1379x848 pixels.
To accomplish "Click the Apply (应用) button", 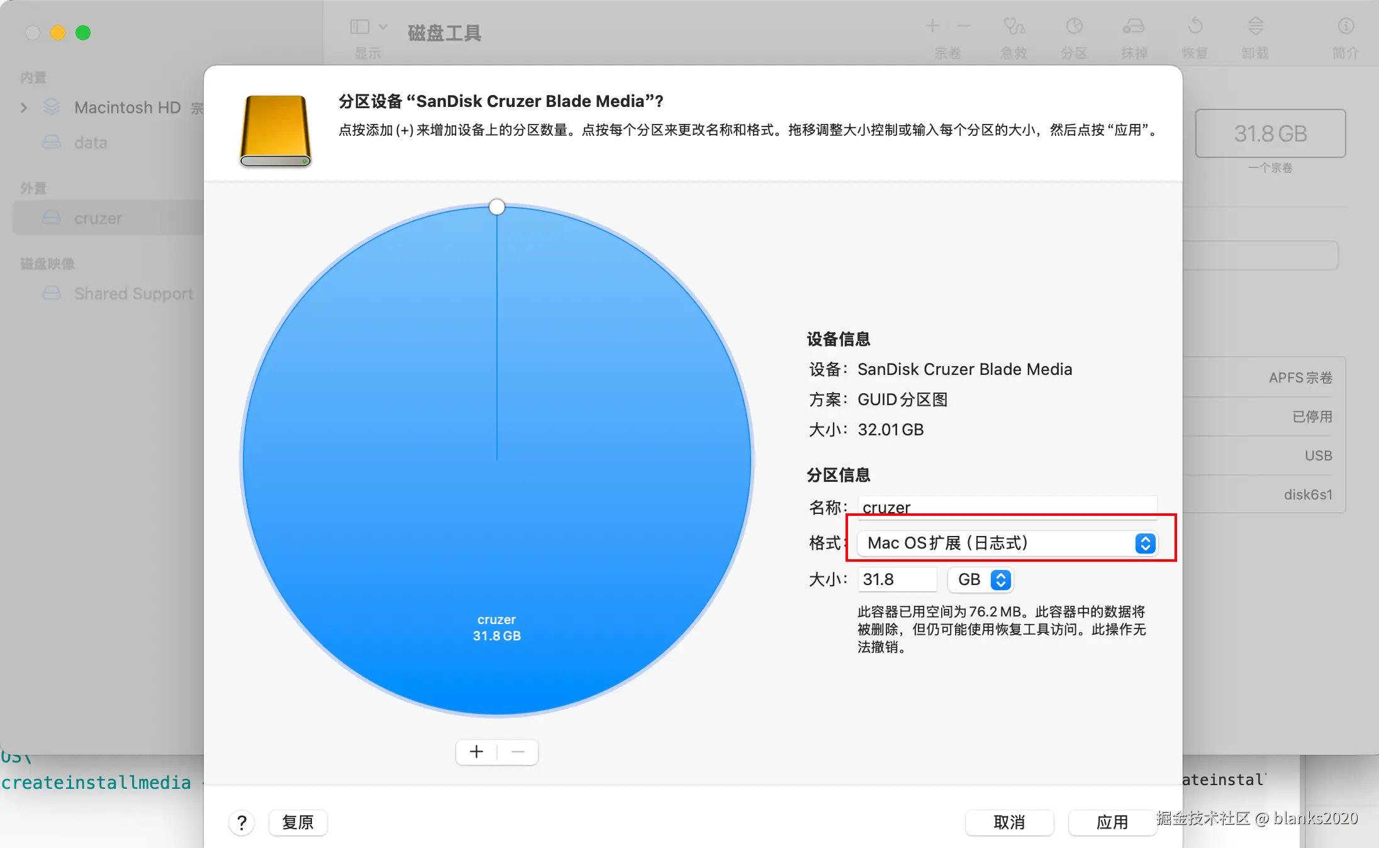I will click(1112, 822).
